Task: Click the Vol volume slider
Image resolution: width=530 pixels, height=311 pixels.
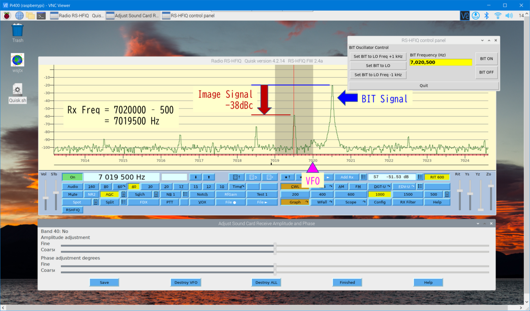Action: coord(45,194)
